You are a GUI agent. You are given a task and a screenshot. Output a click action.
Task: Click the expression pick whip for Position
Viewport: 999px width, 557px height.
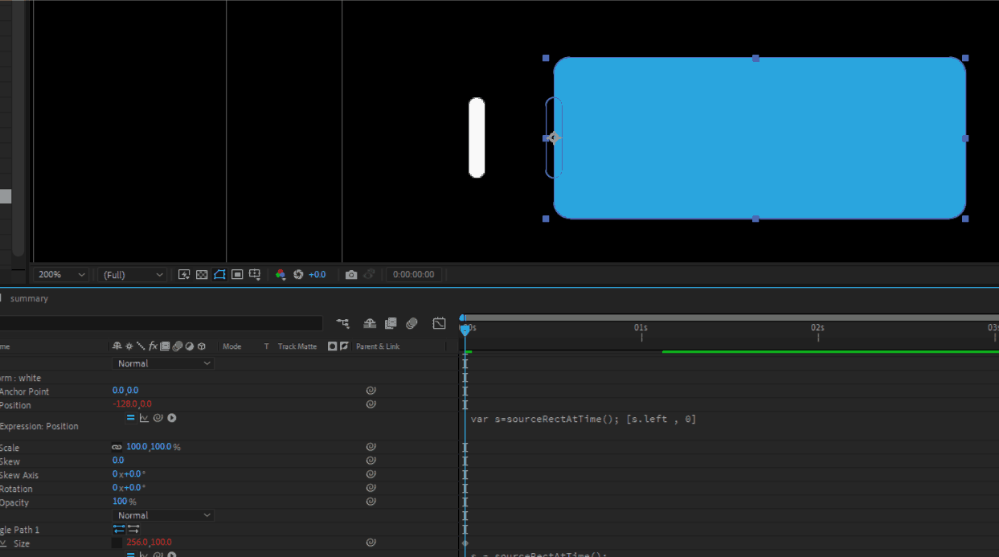[158, 417]
